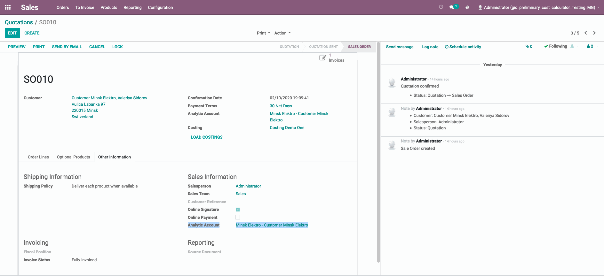Click the form vertical scrollbar

click(x=378, y=152)
